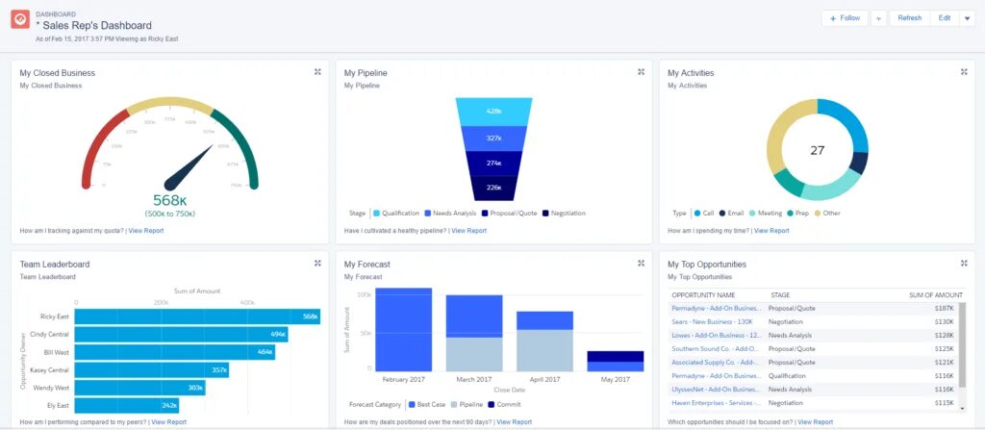
Task: Open View Report for My Forecast
Action: 514,422
